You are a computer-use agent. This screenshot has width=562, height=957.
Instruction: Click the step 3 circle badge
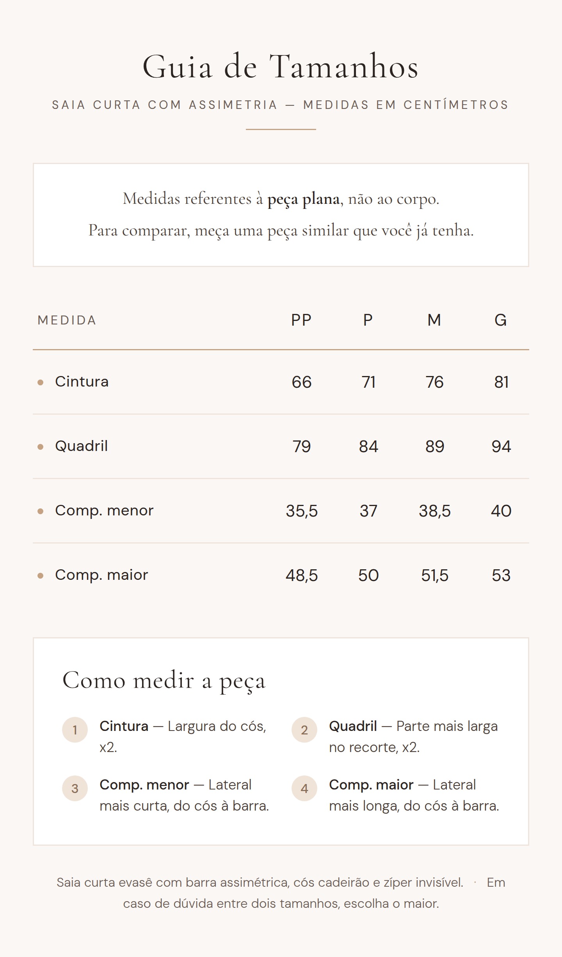(75, 788)
